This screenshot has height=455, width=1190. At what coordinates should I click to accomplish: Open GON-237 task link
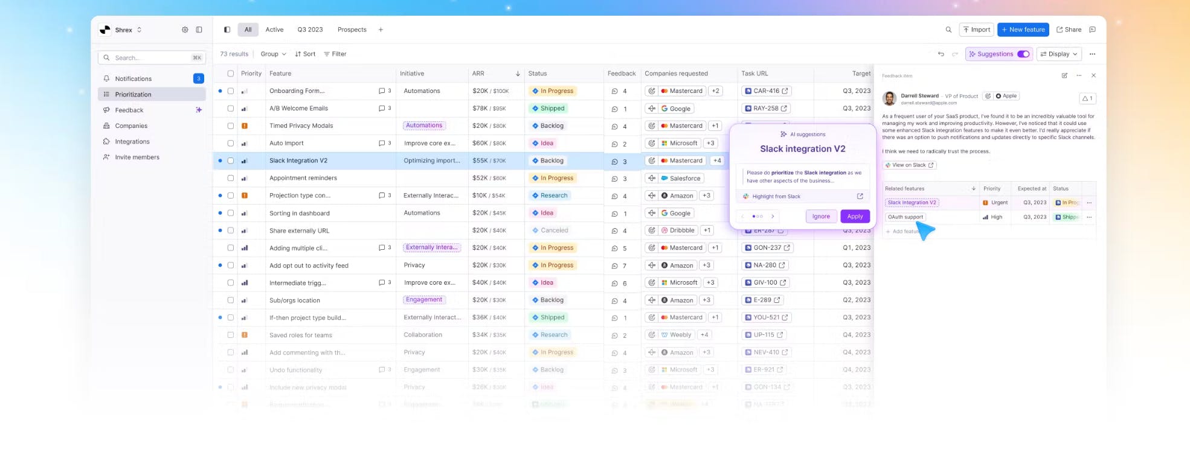tap(767, 248)
